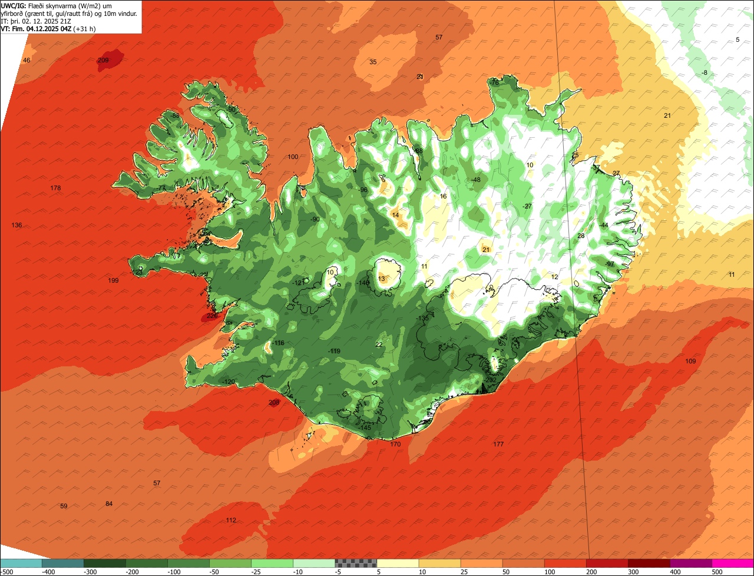Viewport: 754px width, 576px height.
Task: Click the legend label '-500'
Action: click(7, 572)
